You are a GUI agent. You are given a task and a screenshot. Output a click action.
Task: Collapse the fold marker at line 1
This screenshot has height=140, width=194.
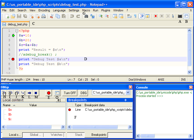(17, 31)
